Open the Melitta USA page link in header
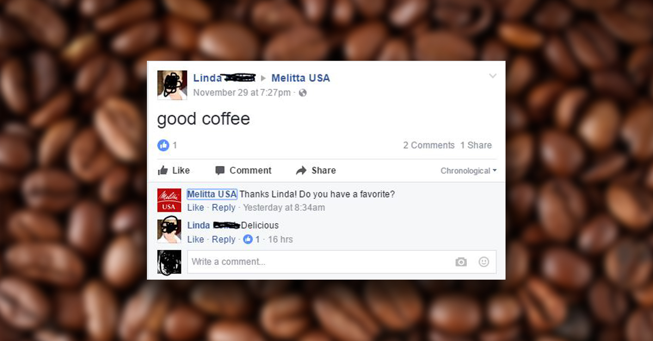653x341 pixels. [300, 78]
